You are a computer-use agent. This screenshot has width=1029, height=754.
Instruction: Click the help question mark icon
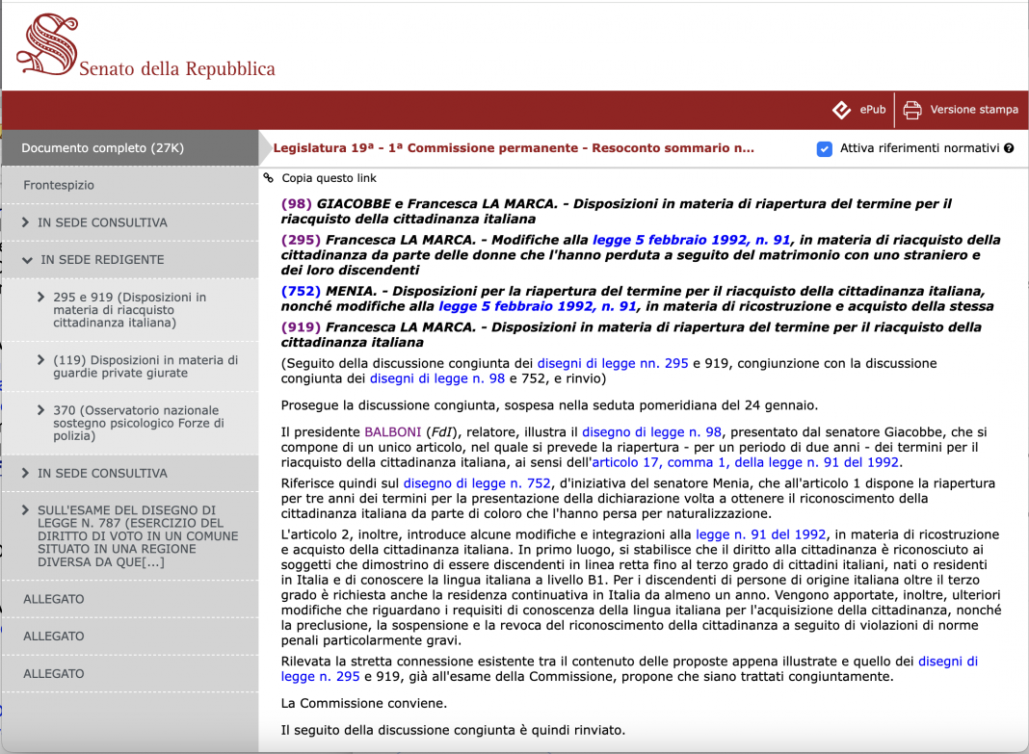click(x=1009, y=148)
